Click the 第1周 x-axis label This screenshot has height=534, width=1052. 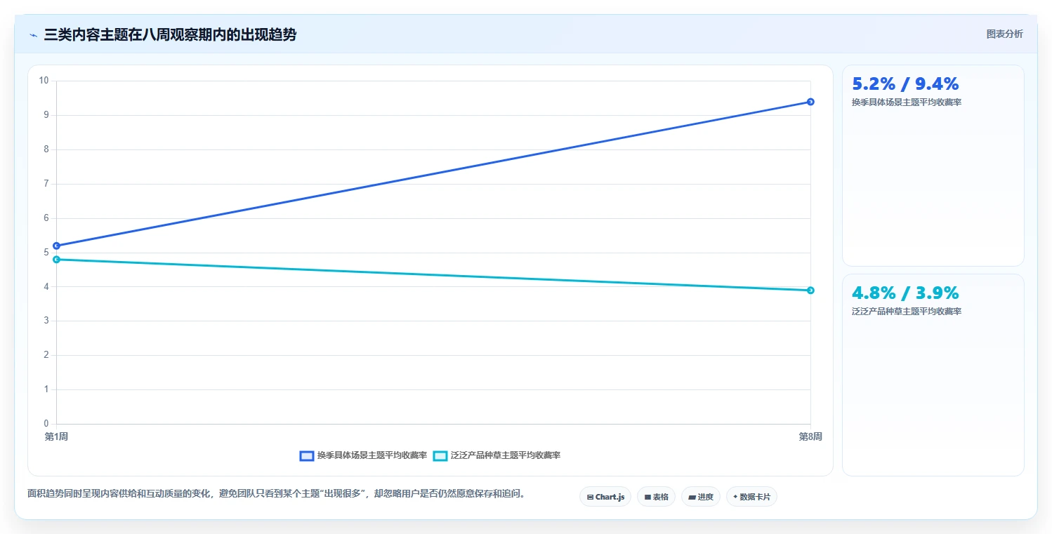[56, 436]
